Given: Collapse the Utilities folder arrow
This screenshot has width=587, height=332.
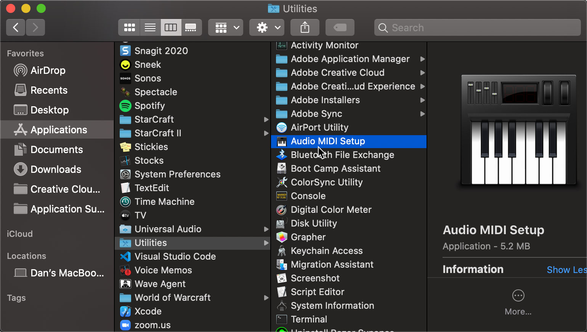Looking at the screenshot, I should [x=266, y=243].
